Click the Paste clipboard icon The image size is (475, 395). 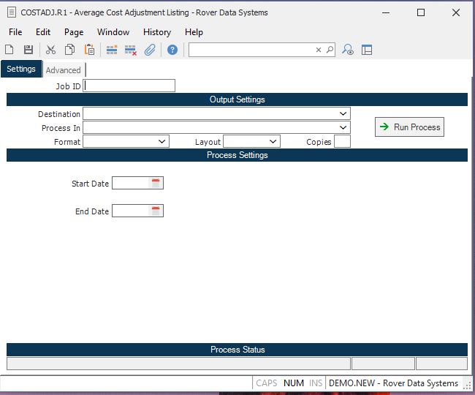[89, 50]
